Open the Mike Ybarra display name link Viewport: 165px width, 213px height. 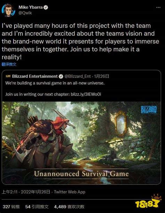point(31,7)
